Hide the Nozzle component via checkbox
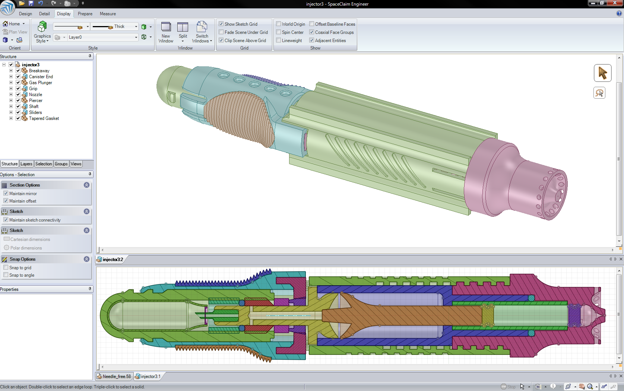The height and width of the screenshot is (391, 624). (18, 95)
